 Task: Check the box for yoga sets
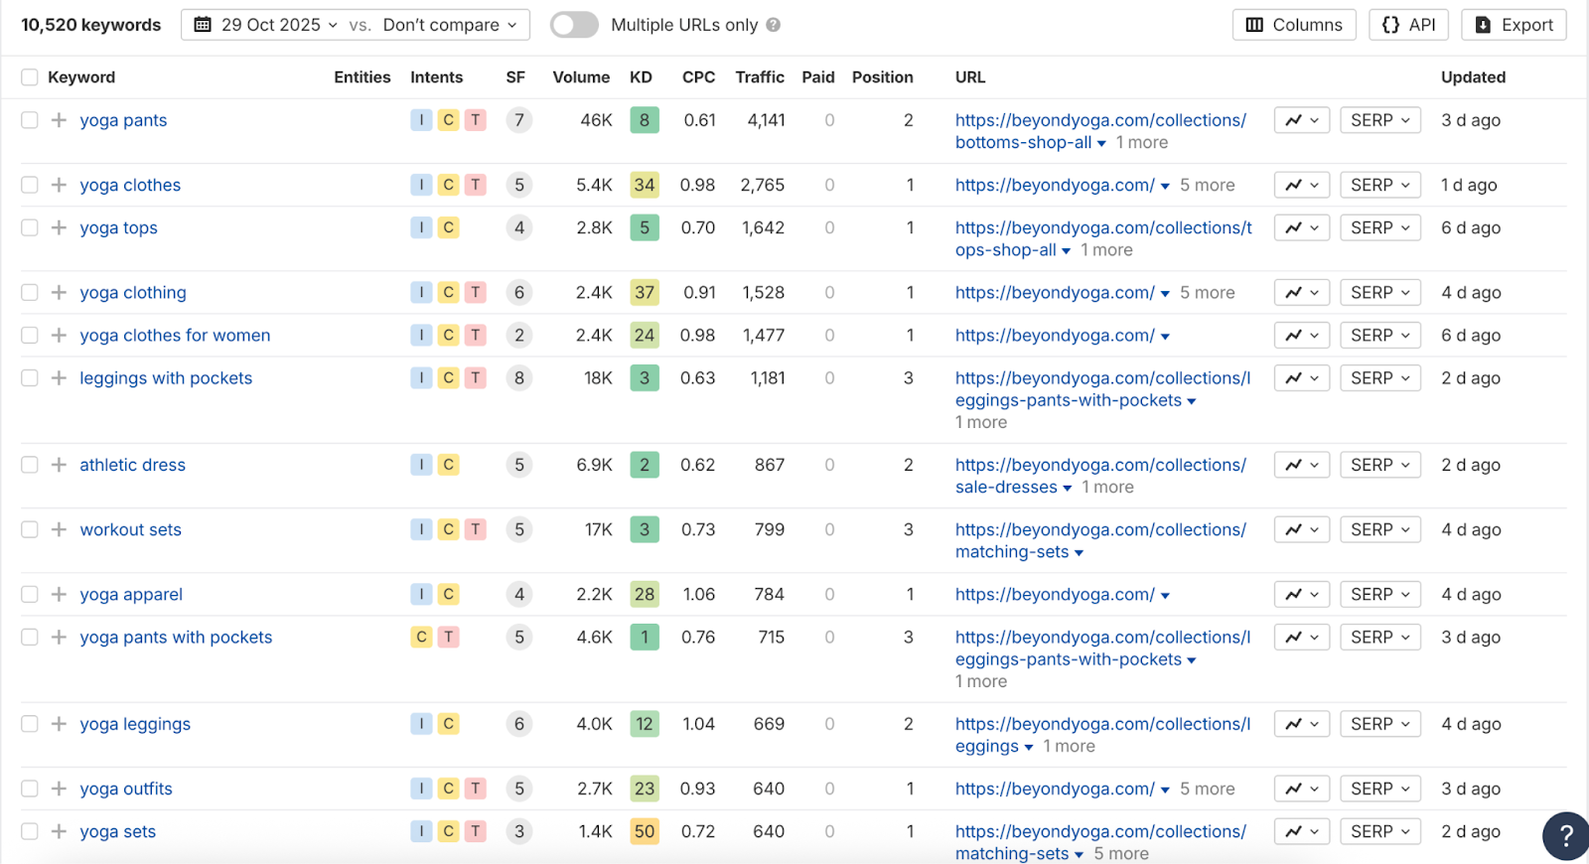(x=30, y=832)
